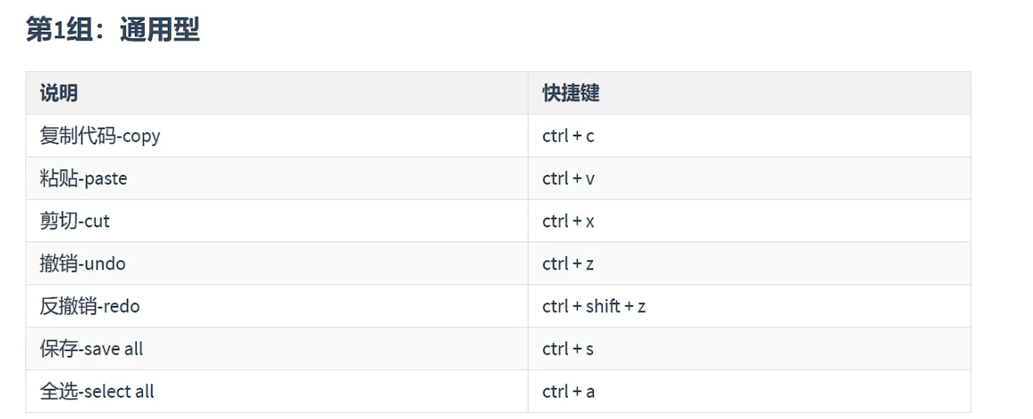Click the word shift in redo shortcut

(x=604, y=306)
